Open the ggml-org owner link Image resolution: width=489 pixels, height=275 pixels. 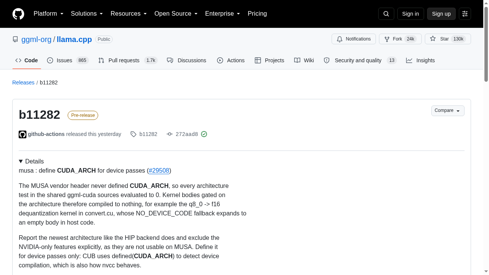pyautogui.click(x=36, y=39)
